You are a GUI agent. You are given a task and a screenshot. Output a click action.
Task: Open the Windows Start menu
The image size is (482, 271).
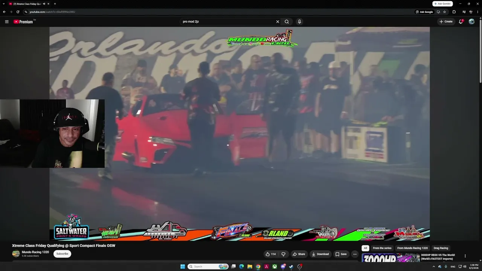coord(183,266)
